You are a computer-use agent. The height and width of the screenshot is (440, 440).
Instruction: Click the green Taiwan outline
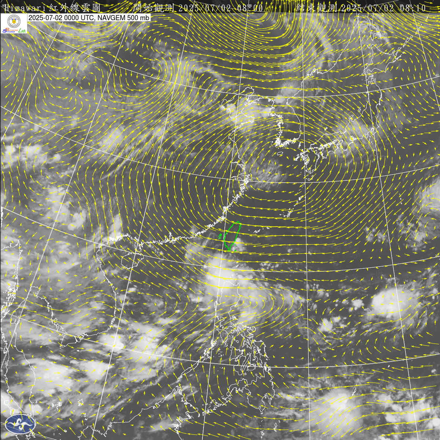pyautogui.click(x=232, y=236)
